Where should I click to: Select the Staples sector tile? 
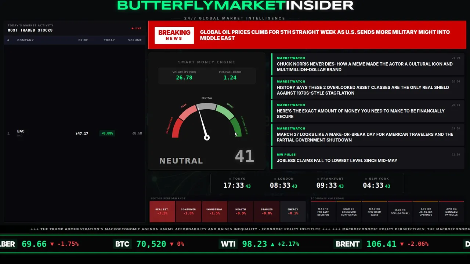pyautogui.click(x=267, y=212)
